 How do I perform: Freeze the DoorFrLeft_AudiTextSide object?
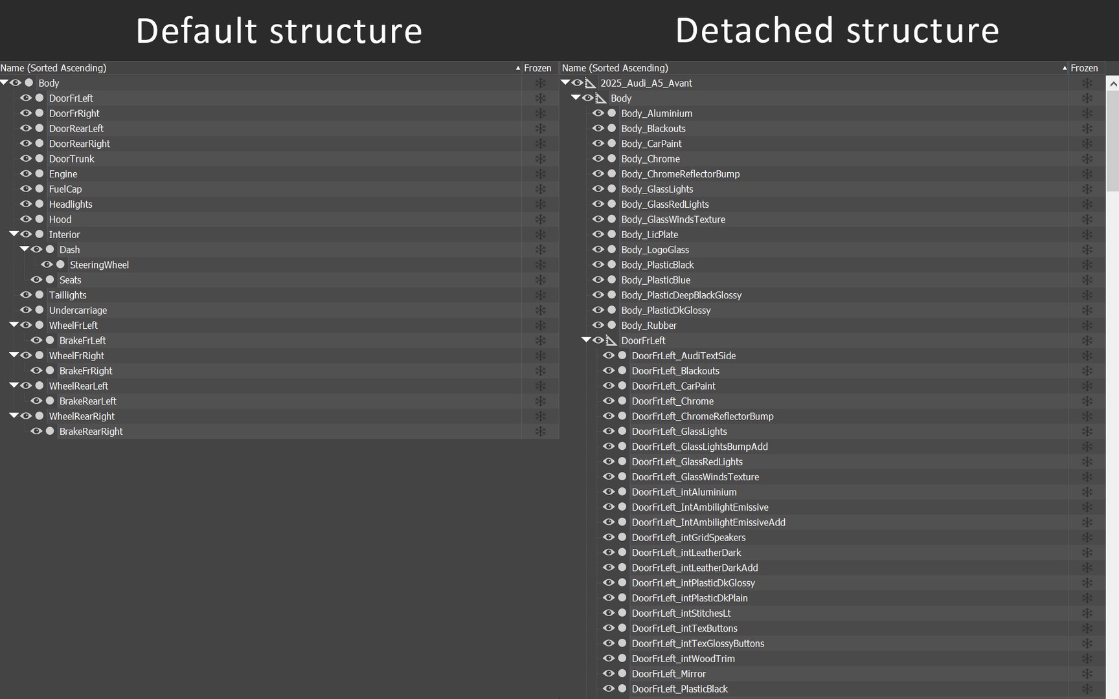pyautogui.click(x=1087, y=356)
